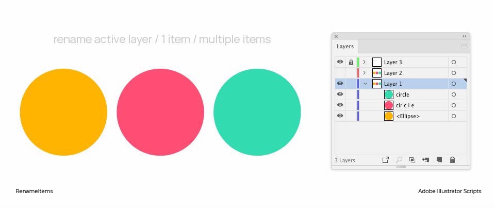This screenshot has width=495, height=208.
Task: Click the Create New Sublayer icon
Action: [x=425, y=160]
